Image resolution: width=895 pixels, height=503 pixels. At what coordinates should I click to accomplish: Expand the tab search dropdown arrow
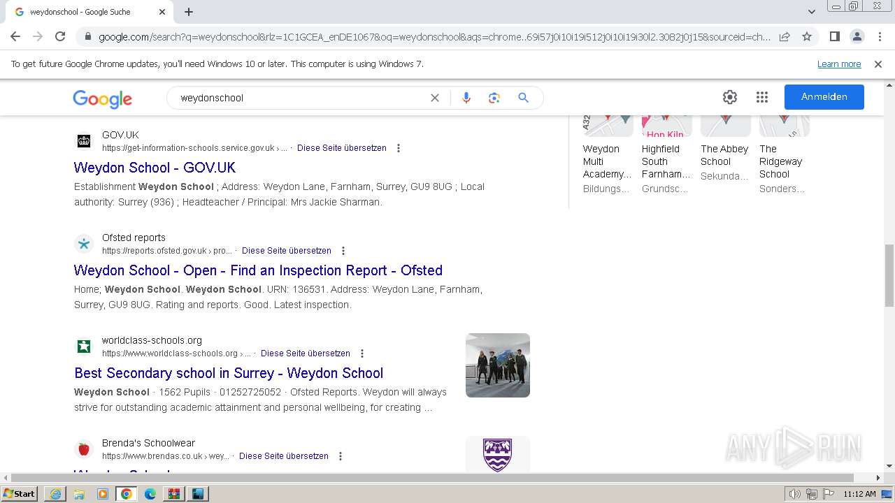coord(811,12)
